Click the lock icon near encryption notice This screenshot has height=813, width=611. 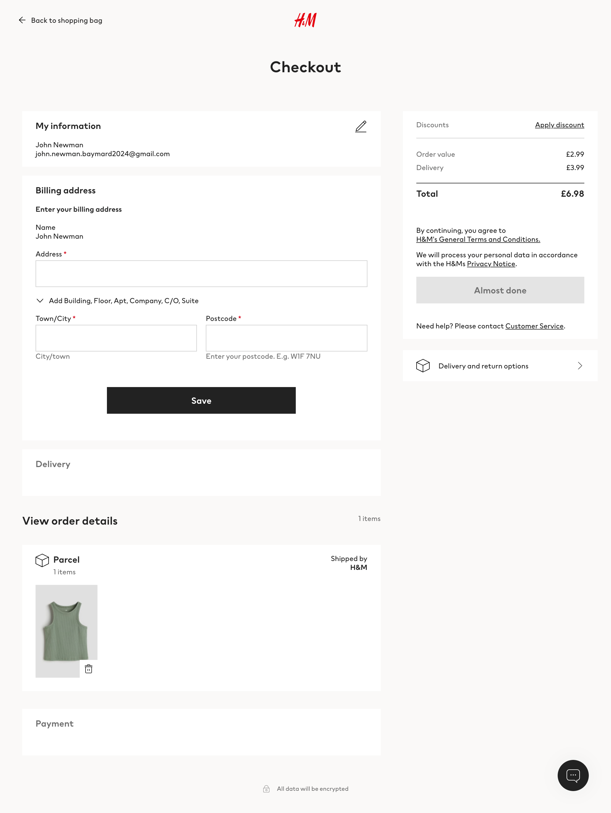click(266, 788)
